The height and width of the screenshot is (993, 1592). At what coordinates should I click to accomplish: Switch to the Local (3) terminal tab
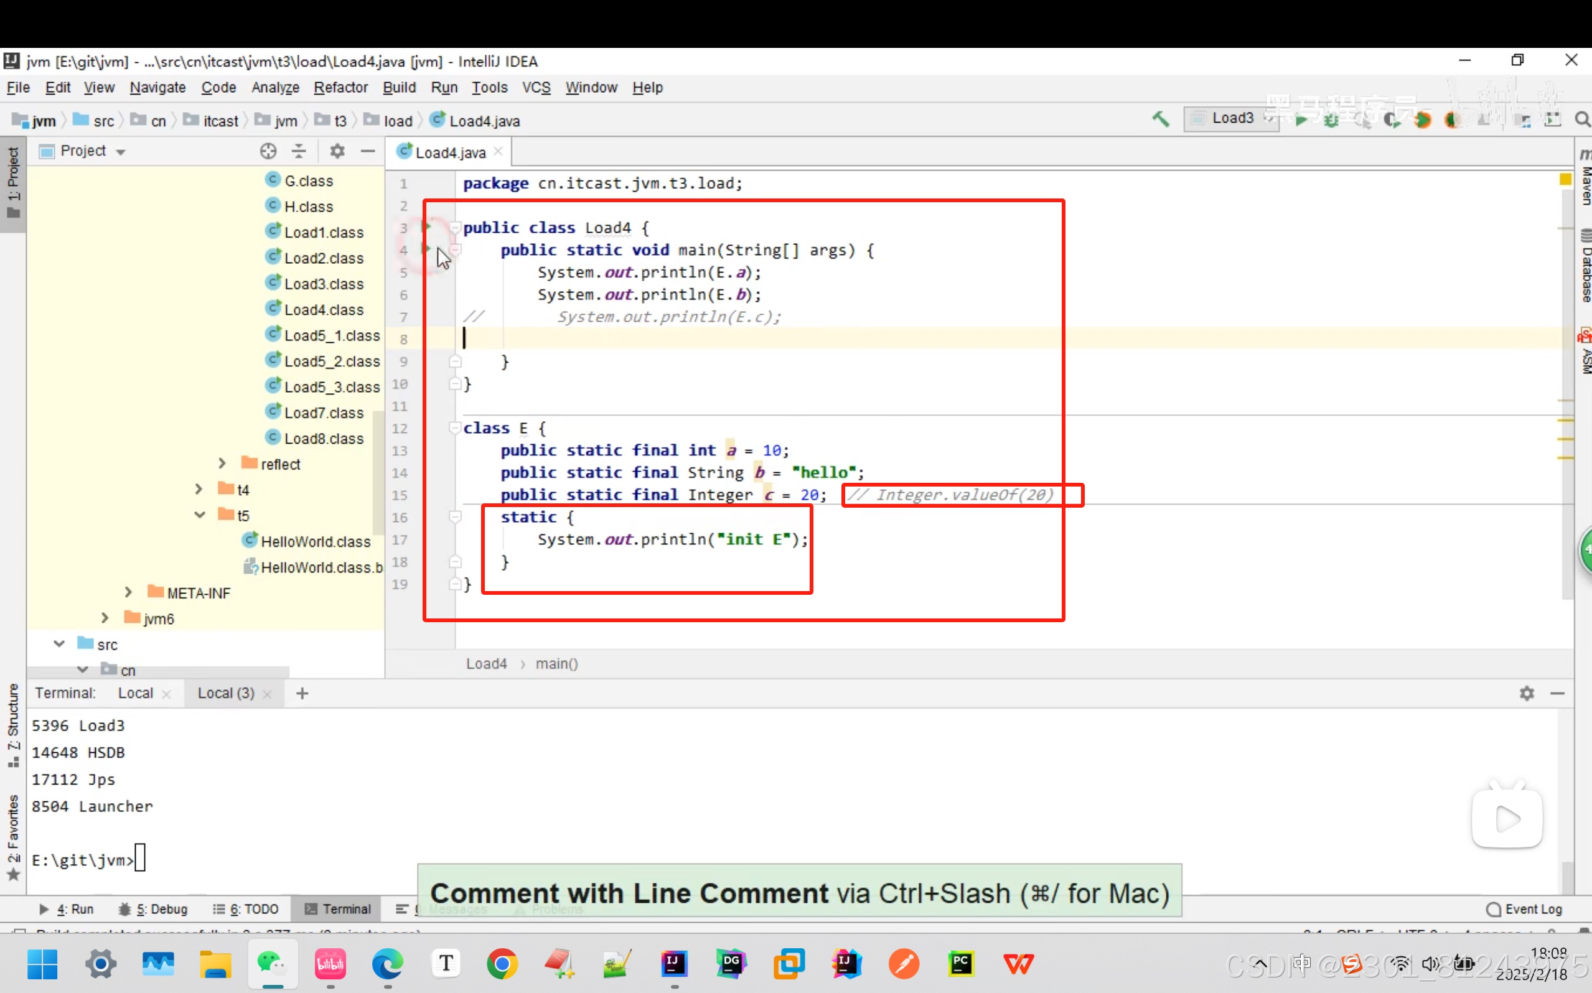point(225,694)
